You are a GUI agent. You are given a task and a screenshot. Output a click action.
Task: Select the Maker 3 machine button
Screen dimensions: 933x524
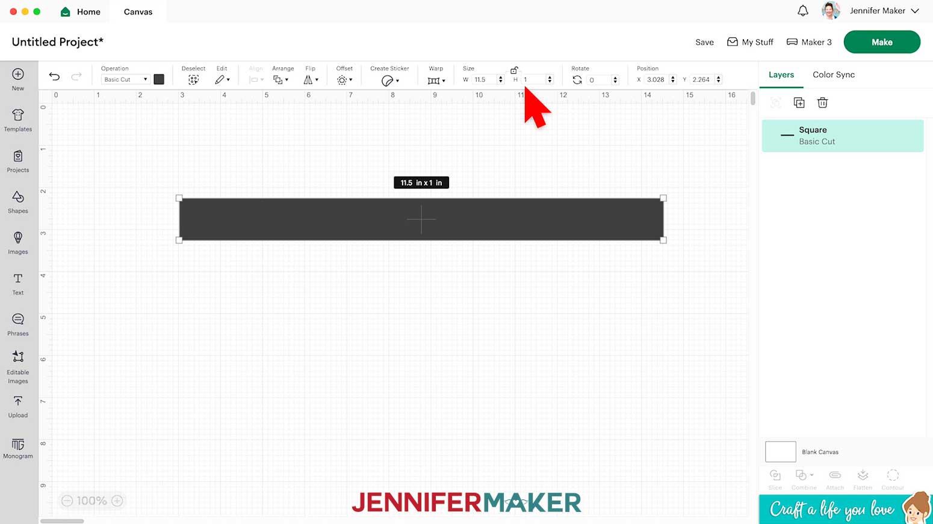pyautogui.click(x=809, y=42)
